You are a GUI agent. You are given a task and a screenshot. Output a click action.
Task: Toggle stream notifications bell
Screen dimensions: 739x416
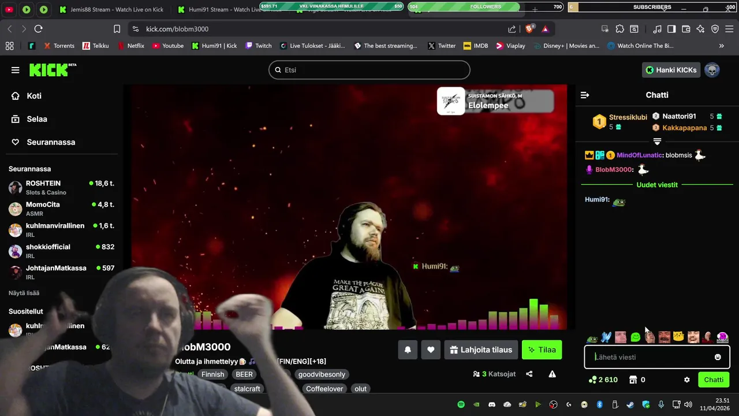point(408,350)
